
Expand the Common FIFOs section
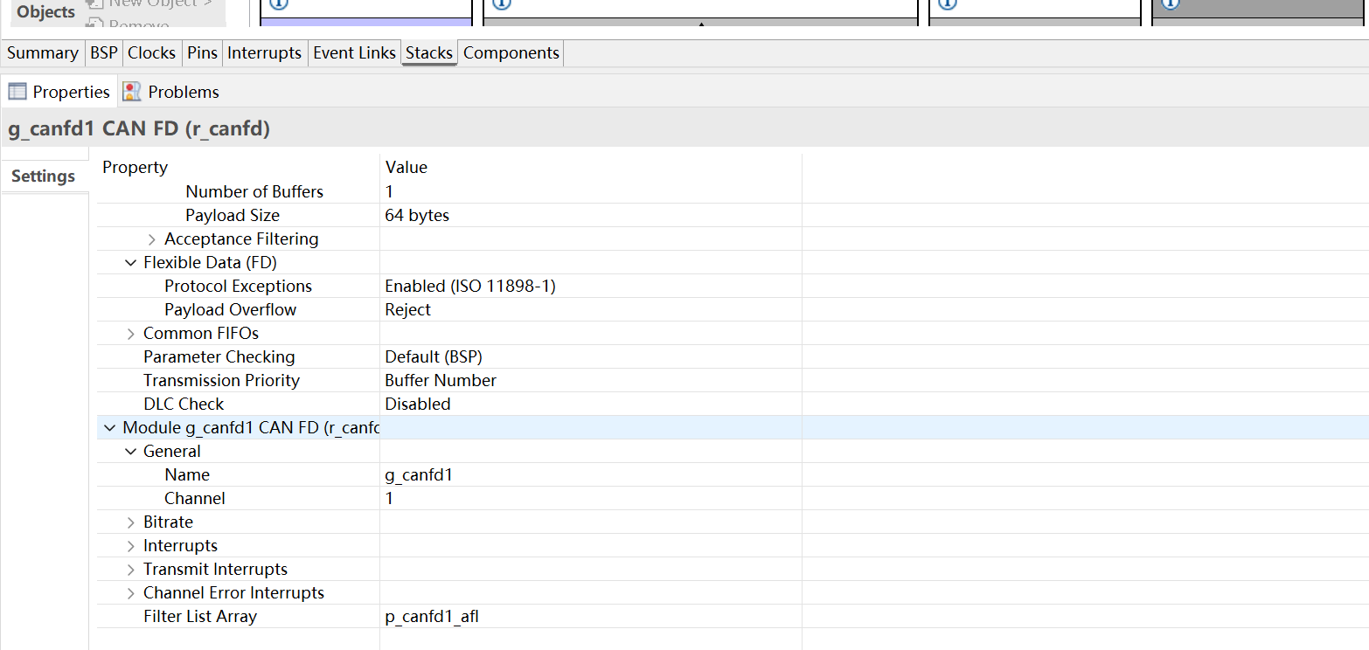pyautogui.click(x=131, y=334)
